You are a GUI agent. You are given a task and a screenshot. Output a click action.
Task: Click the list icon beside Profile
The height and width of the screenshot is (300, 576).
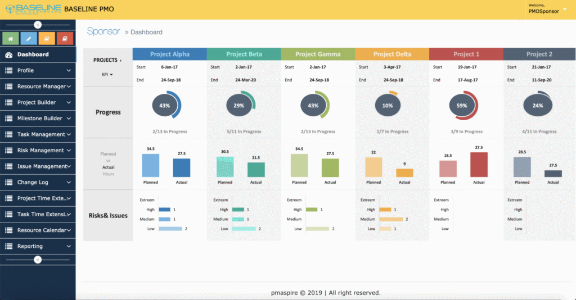point(8,71)
